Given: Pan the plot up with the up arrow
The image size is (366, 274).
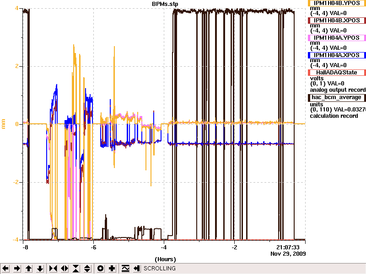Looking at the screenshot, I should pyautogui.click(x=28, y=269).
